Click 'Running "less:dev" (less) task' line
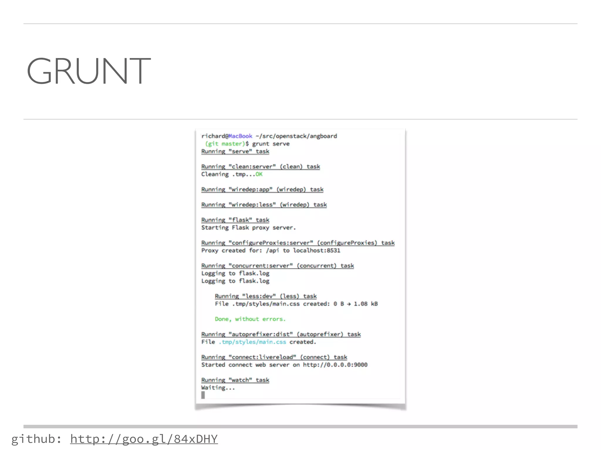Image resolution: width=601 pixels, height=450 pixels. (266, 296)
